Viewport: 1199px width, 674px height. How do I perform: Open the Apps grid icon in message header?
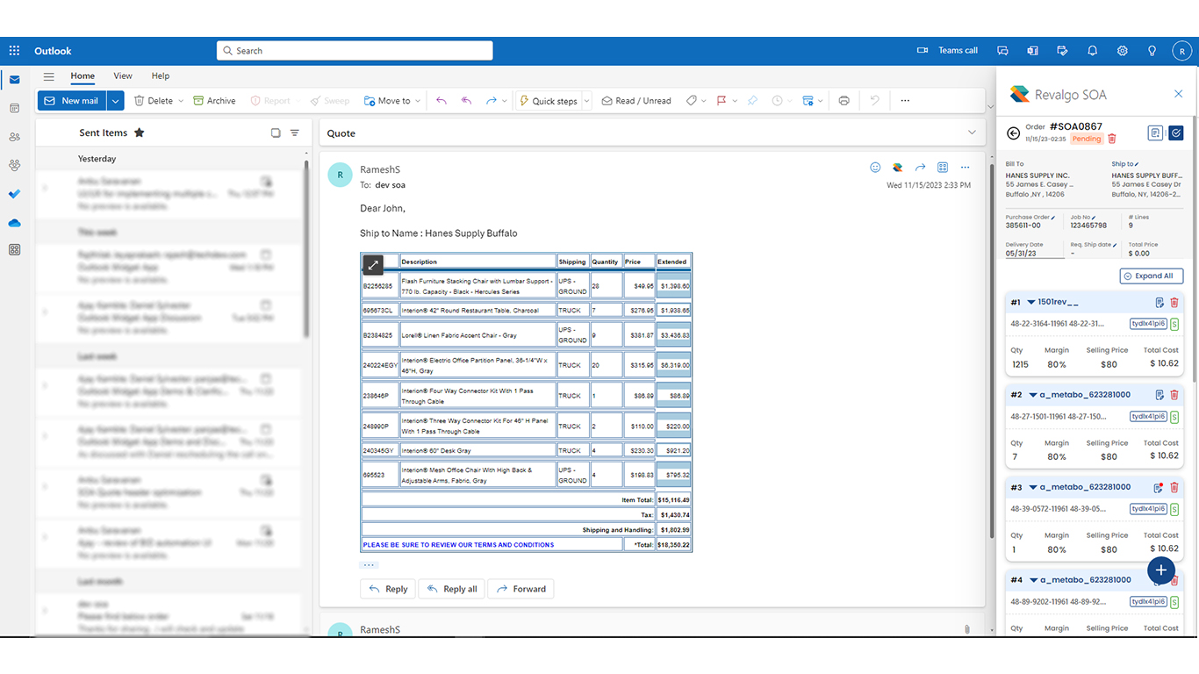tap(943, 168)
